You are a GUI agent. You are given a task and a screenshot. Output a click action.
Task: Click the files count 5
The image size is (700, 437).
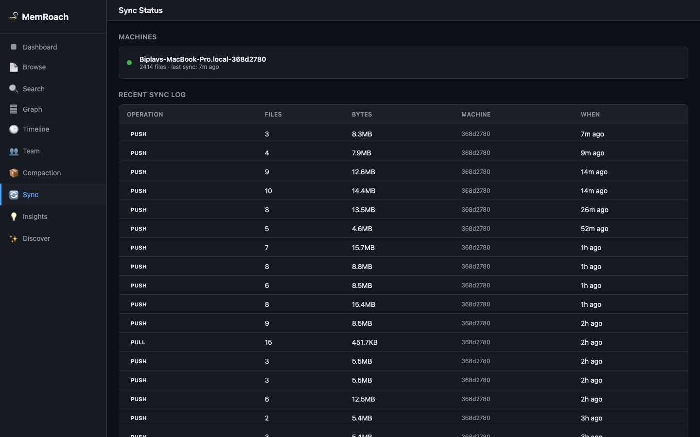(267, 229)
